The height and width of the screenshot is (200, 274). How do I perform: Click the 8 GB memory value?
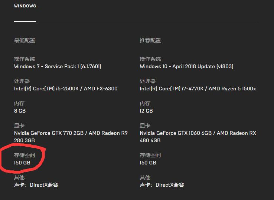coord(20,111)
